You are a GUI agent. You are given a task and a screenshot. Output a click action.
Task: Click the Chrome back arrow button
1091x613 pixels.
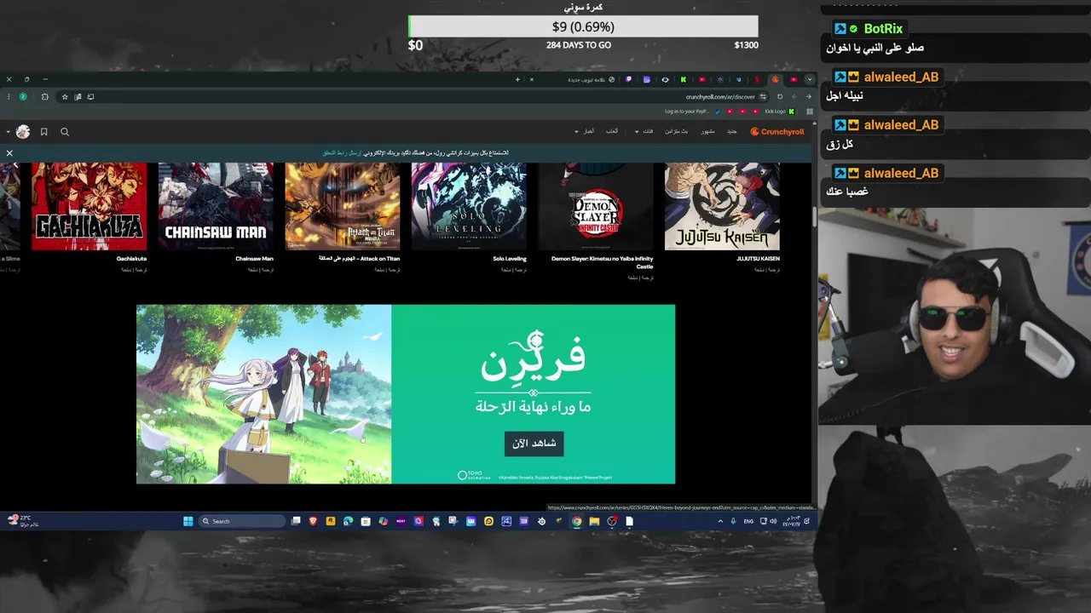pyautogui.click(x=809, y=96)
